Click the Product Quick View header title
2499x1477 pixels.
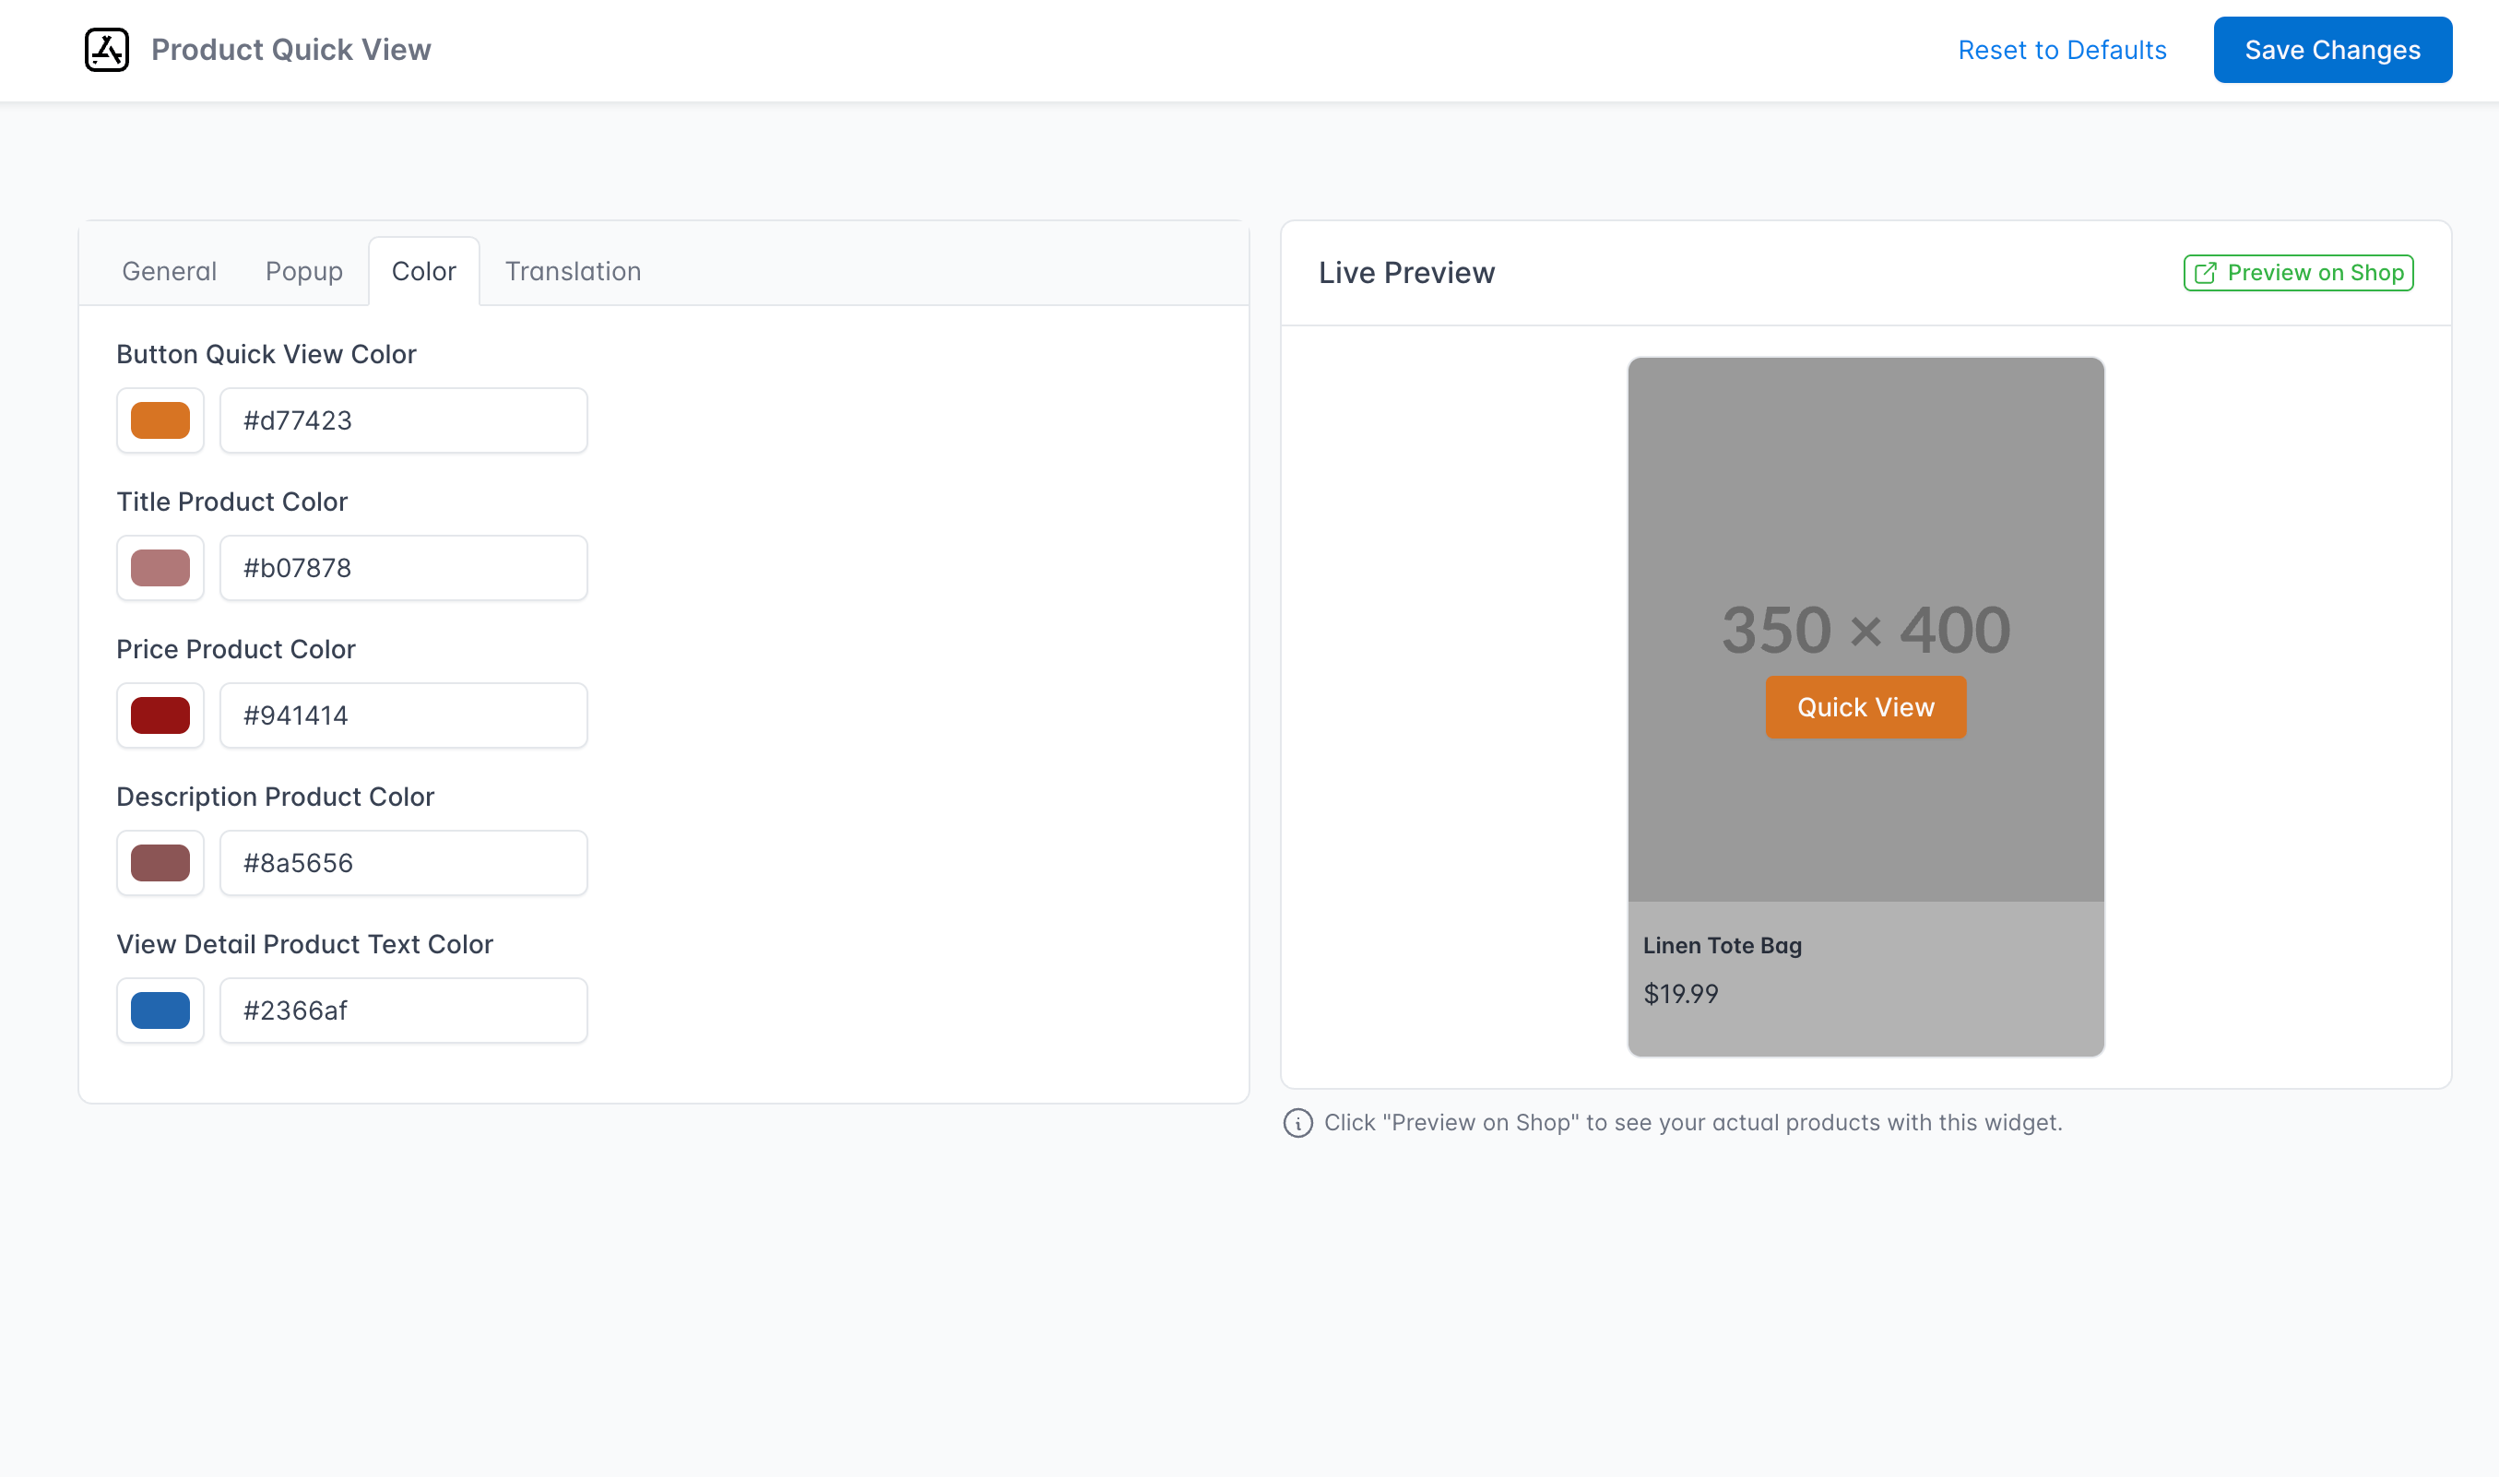(290, 50)
